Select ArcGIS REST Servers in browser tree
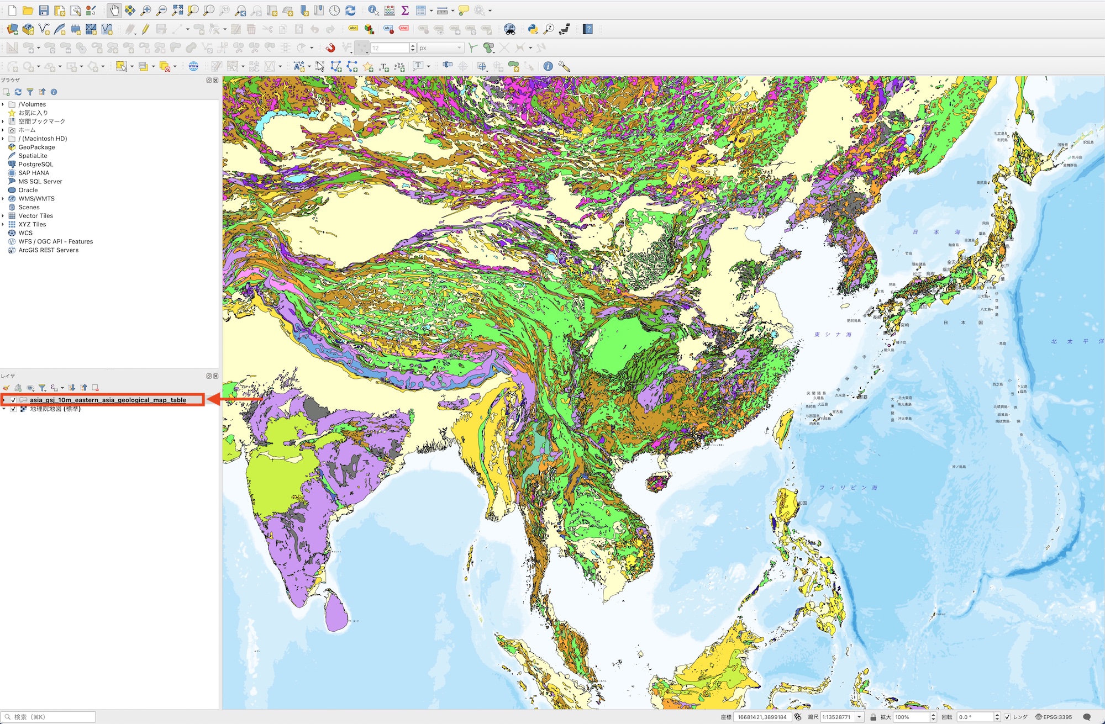Viewport: 1105px width, 724px height. coord(49,250)
